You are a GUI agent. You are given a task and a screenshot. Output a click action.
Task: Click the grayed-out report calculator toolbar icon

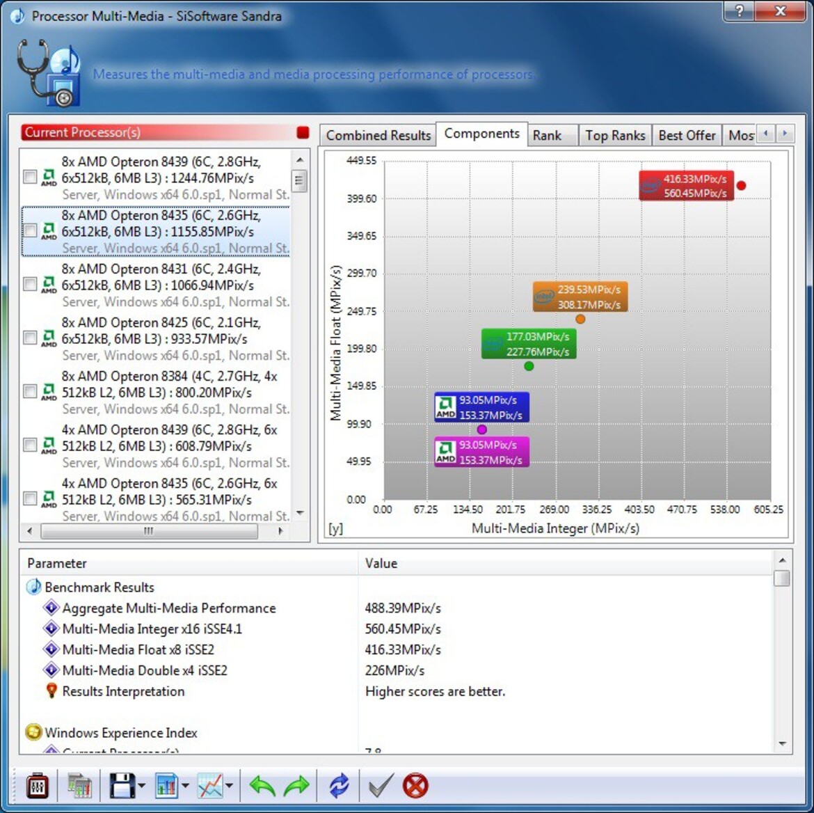point(79,785)
